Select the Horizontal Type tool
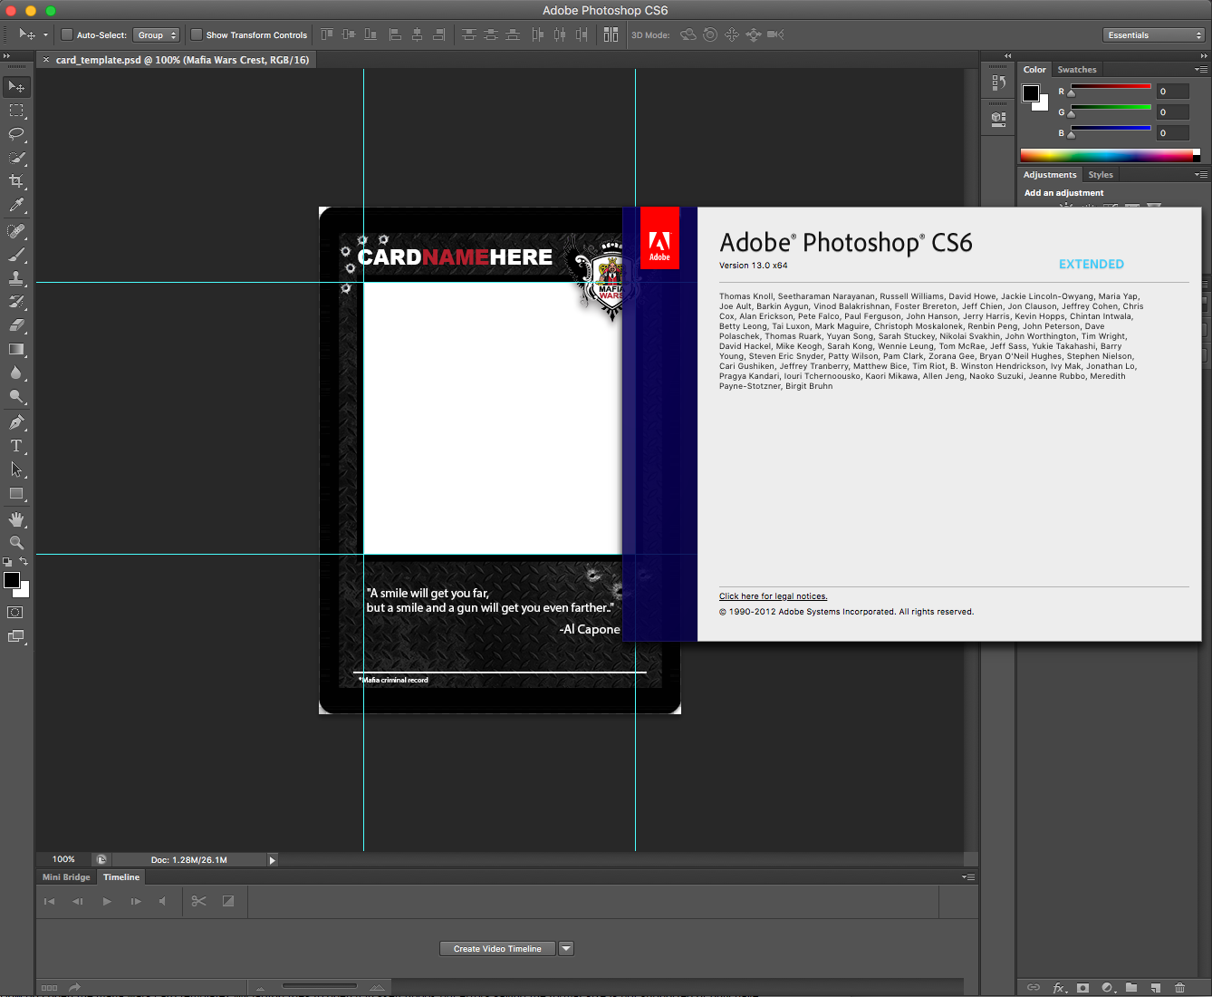The width and height of the screenshot is (1212, 997). tap(16, 446)
